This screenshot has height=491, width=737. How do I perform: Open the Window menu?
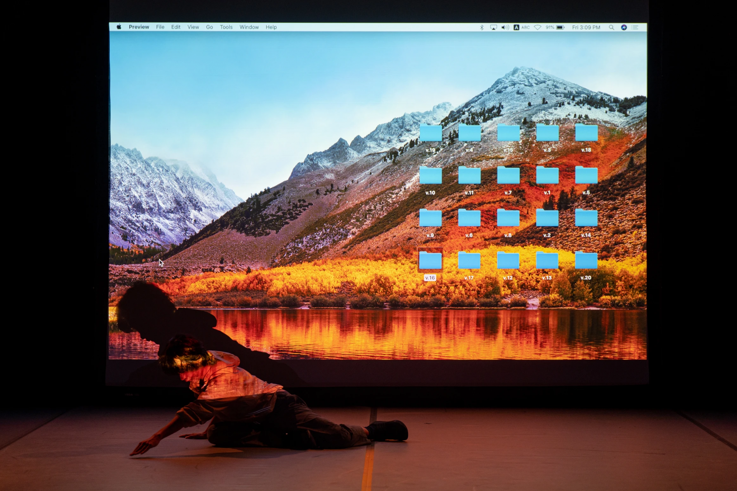pos(249,27)
